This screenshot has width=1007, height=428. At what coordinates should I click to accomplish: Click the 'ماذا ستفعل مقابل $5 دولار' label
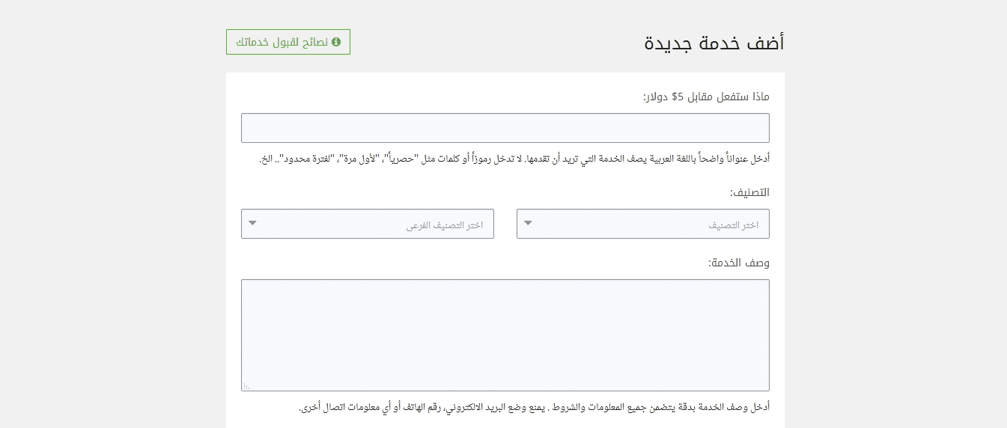[706, 97]
